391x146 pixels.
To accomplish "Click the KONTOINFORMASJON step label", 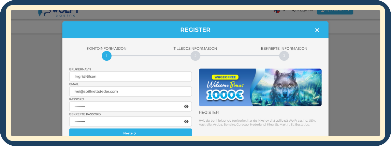I will coord(107,48).
